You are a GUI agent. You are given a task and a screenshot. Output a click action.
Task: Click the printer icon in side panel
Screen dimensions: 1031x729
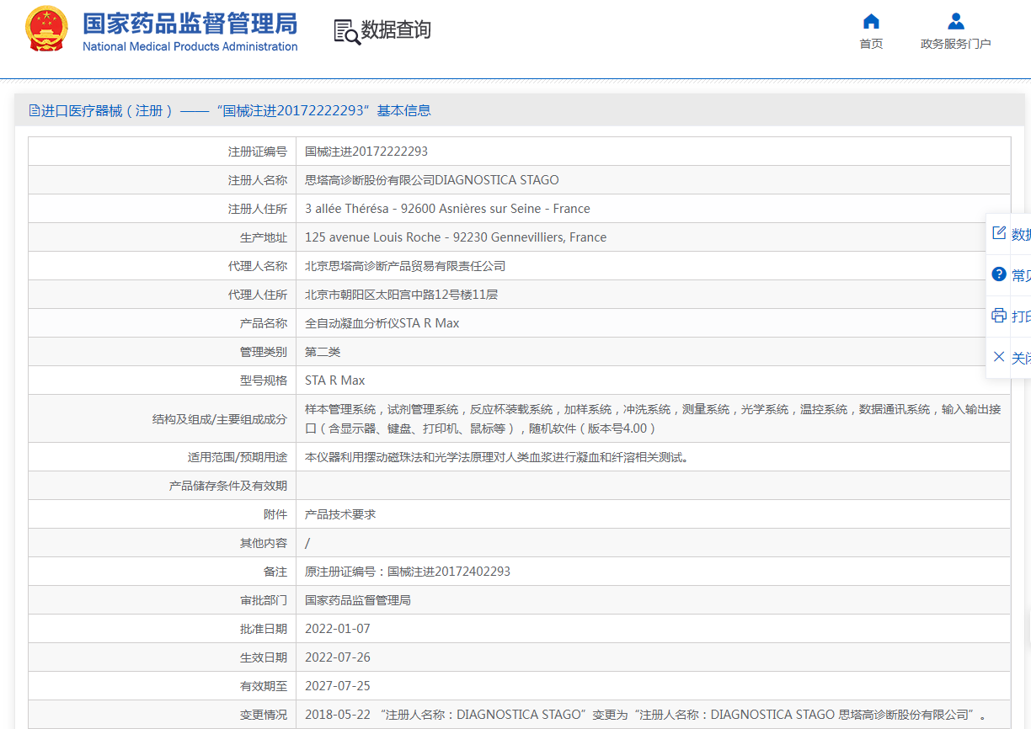coord(999,316)
